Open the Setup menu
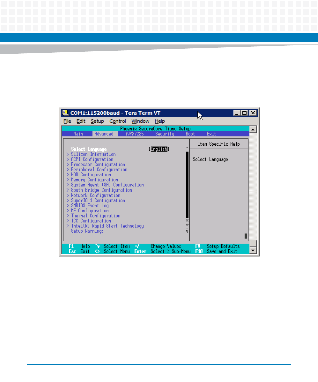 97,121
